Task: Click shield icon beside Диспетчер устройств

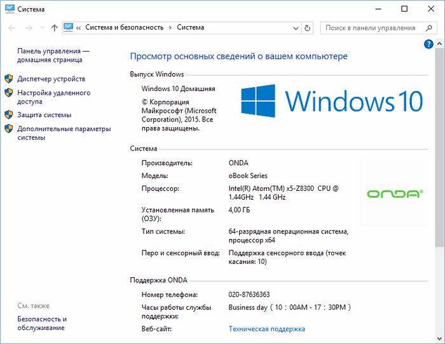Action: (x=9, y=79)
